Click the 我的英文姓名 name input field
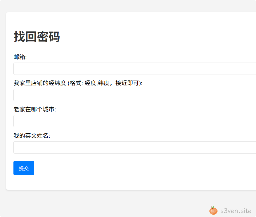 pos(135,147)
